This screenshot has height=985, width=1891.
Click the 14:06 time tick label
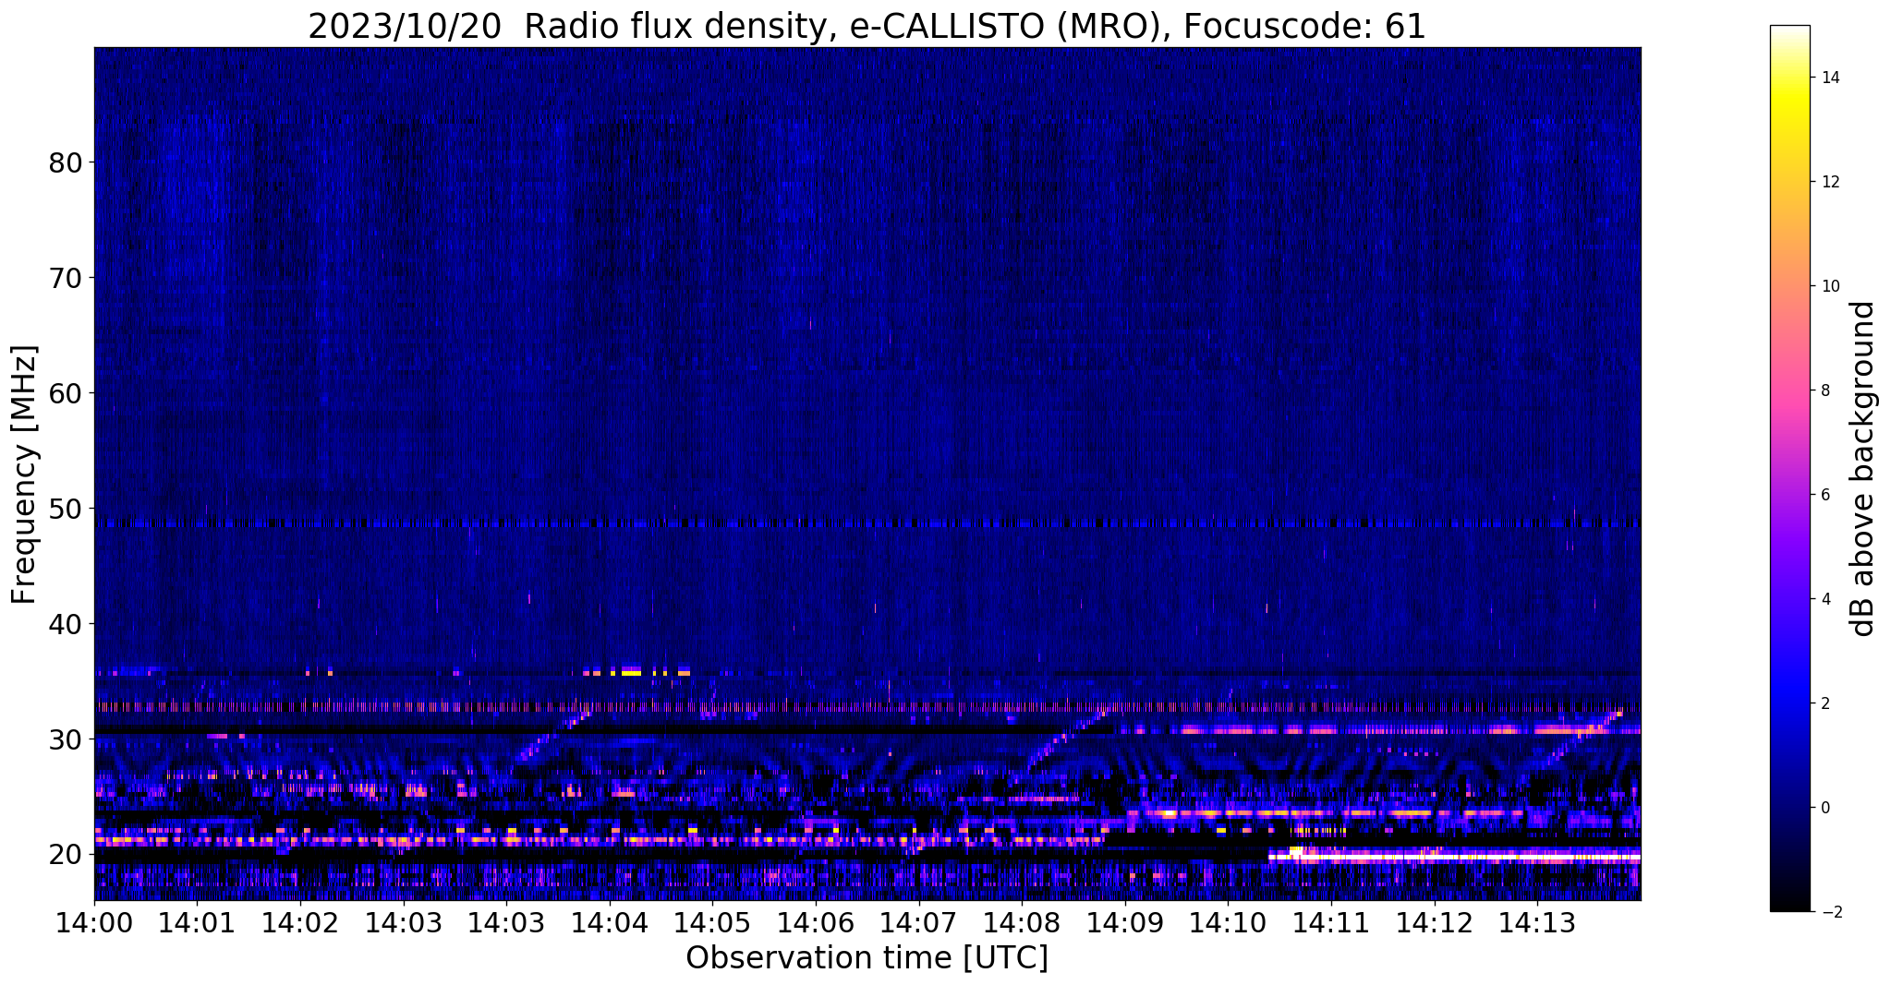815,922
